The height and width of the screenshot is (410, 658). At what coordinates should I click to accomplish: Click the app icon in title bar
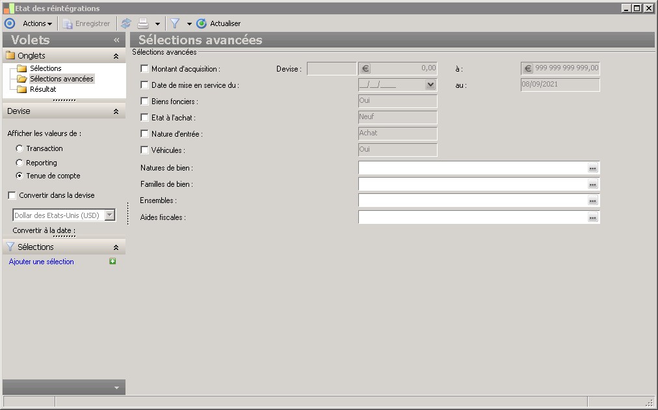8,8
